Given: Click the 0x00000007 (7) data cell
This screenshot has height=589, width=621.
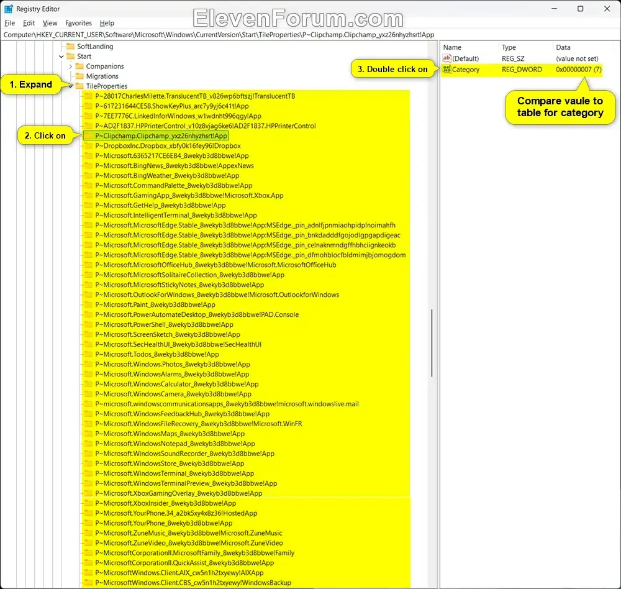Looking at the screenshot, I should tap(579, 70).
